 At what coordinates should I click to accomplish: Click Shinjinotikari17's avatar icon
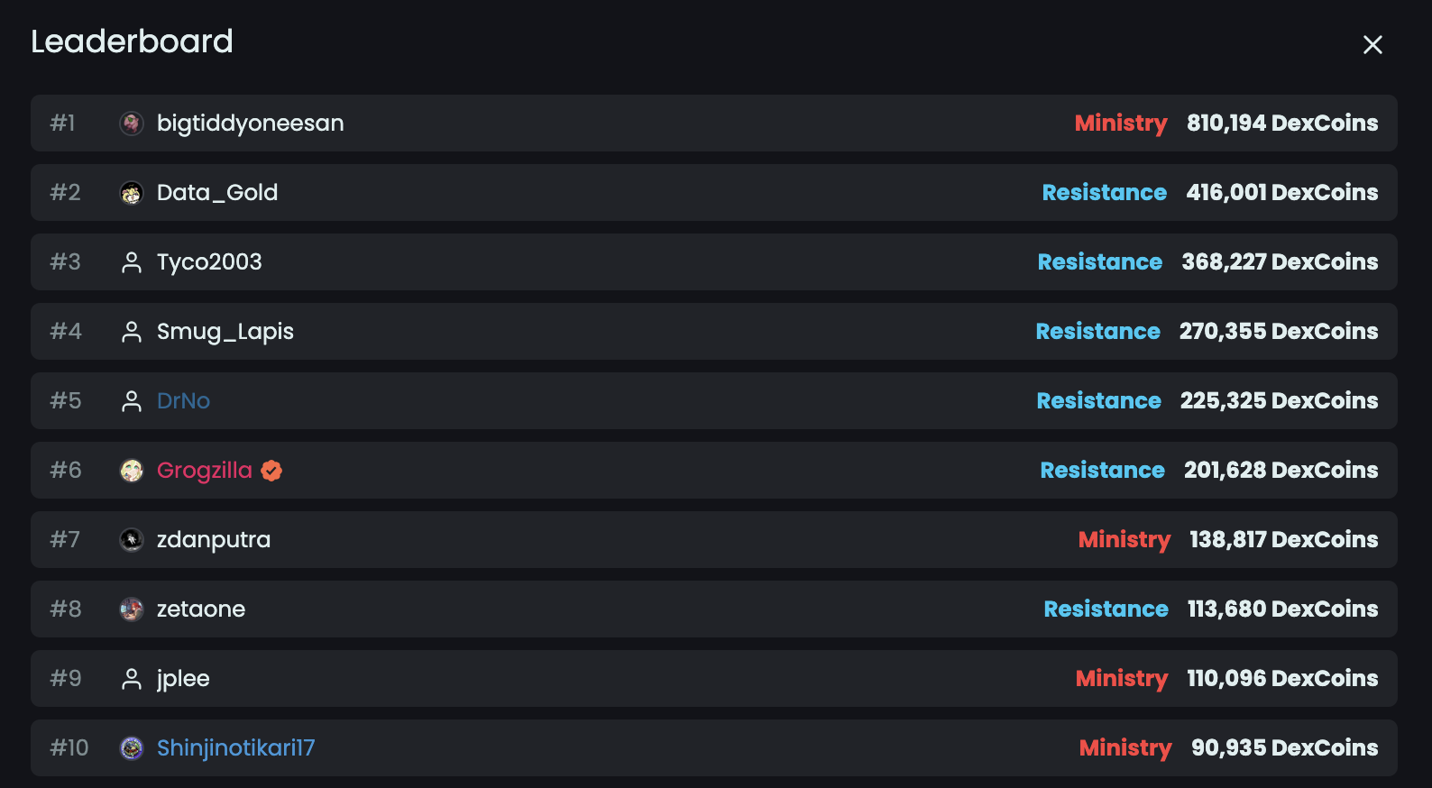[x=132, y=748]
